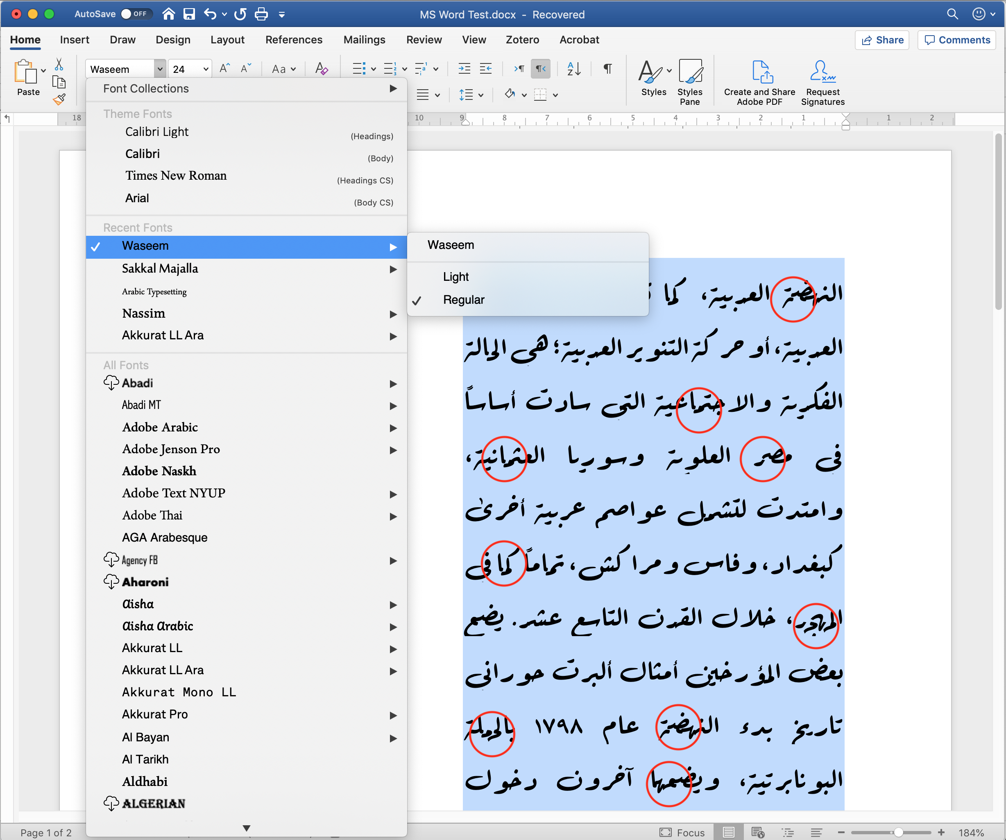Open the line spacing dropdown

[480, 94]
